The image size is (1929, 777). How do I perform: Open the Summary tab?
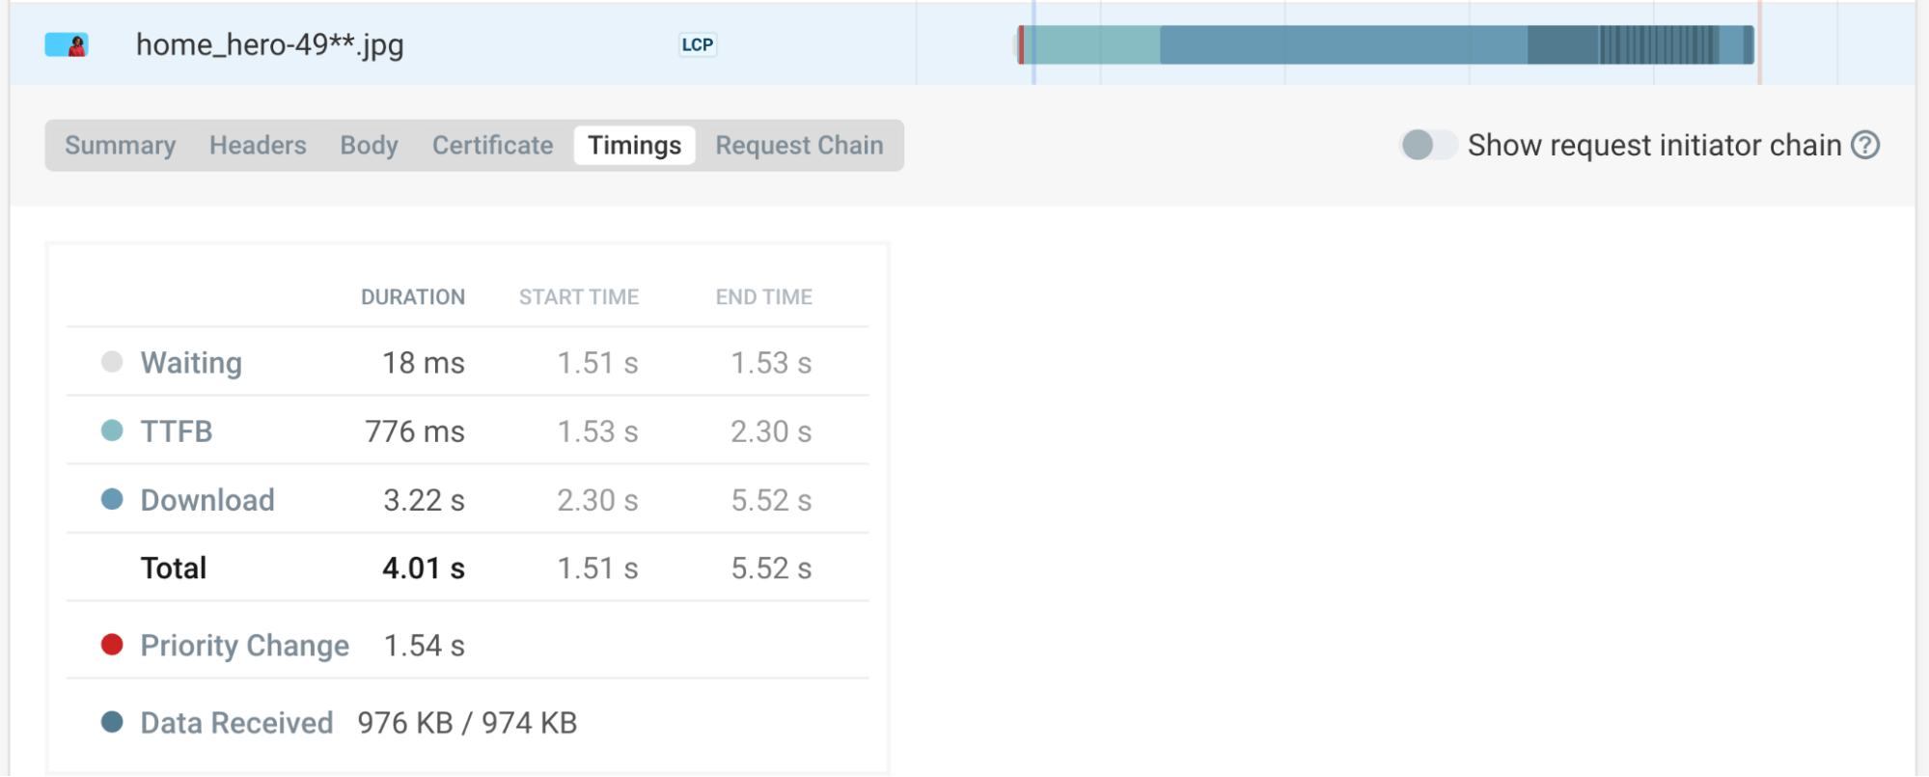coord(121,146)
